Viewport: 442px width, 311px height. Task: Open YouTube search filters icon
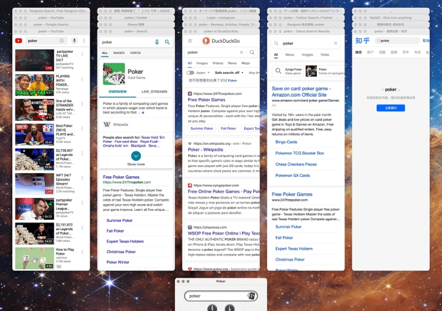[x=62, y=41]
